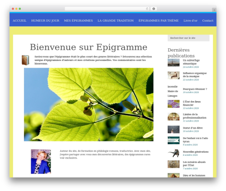Viewport: 226px width, 191px height.
Task: Select LA GRANDE TRADITION menu
Action: (116, 21)
